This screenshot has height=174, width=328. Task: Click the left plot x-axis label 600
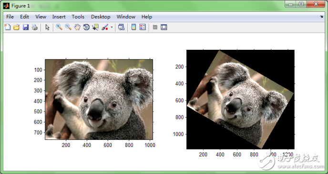click(x=108, y=145)
